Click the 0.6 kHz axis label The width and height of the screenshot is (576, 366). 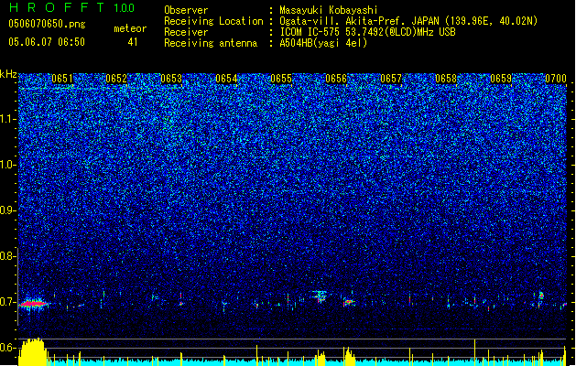point(8,348)
